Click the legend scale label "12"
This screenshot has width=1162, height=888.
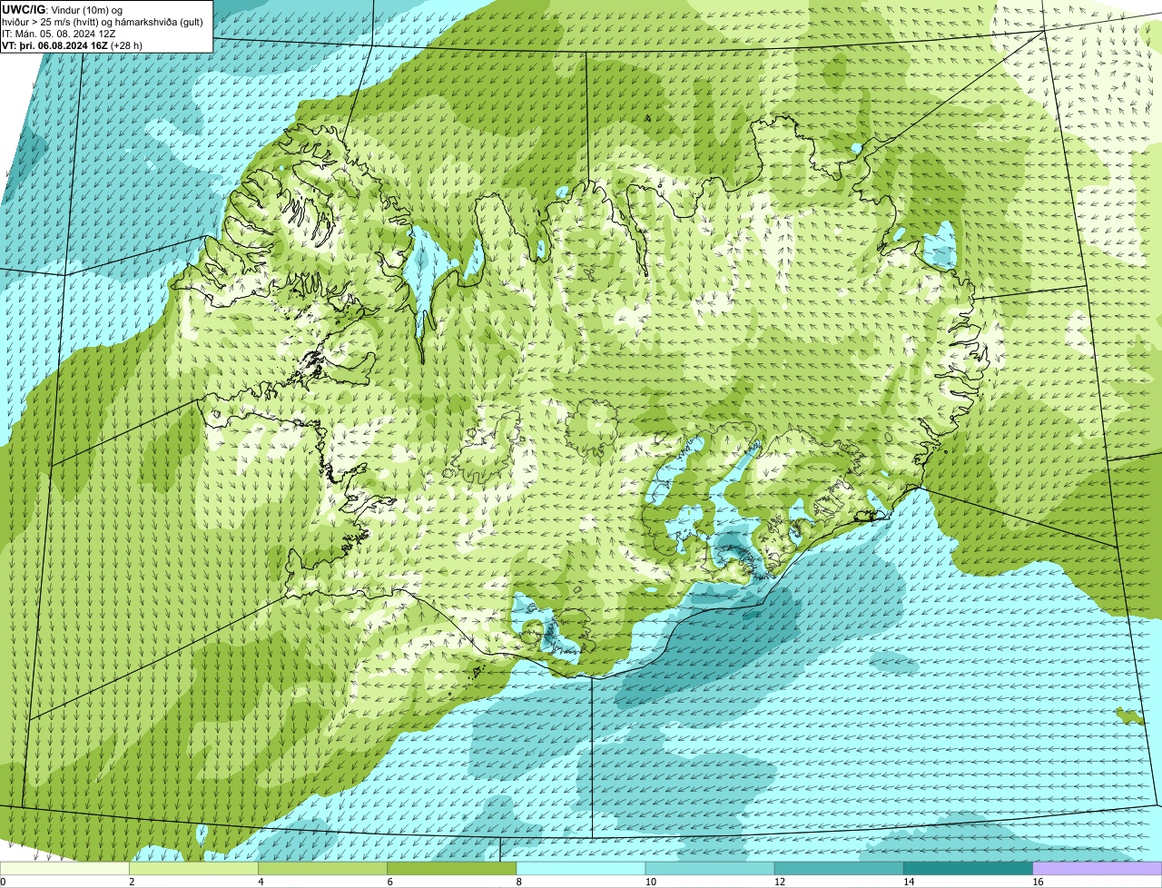tap(780, 882)
